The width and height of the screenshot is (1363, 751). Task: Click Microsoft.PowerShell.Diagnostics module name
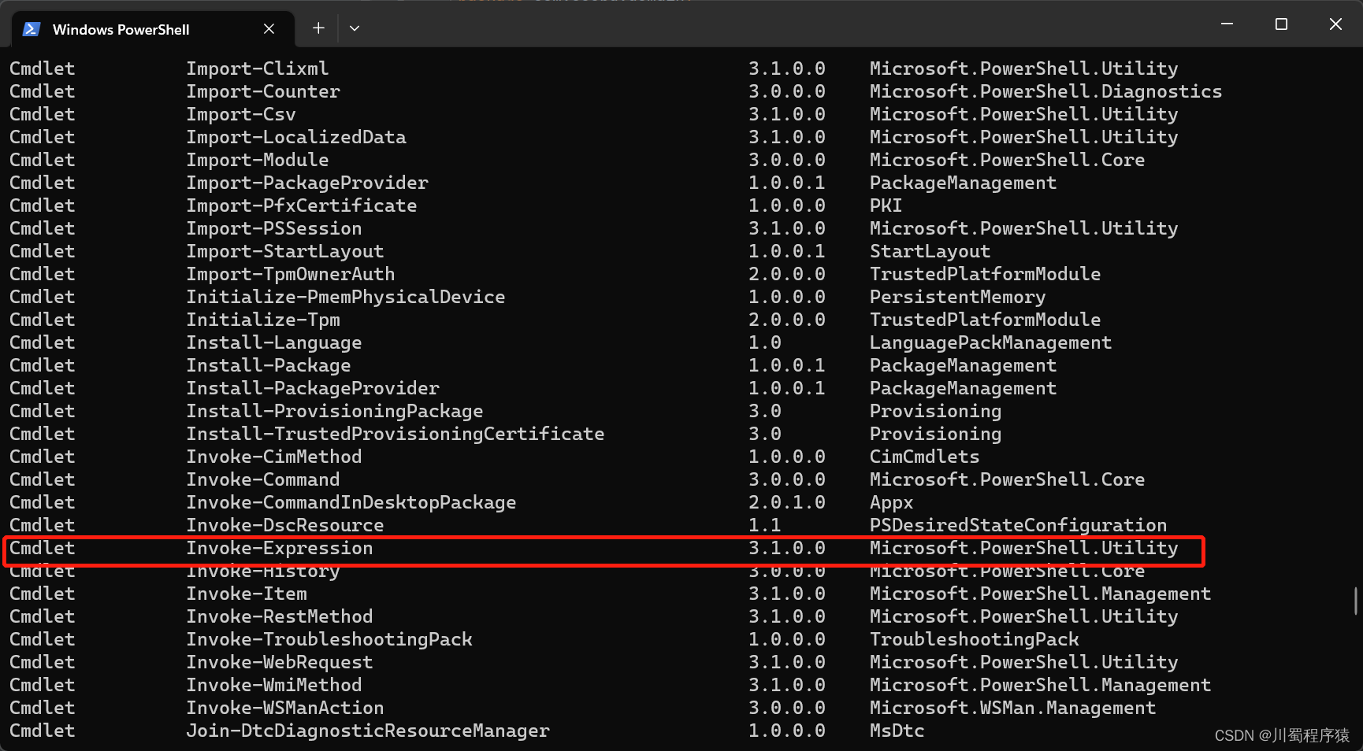coord(1046,91)
